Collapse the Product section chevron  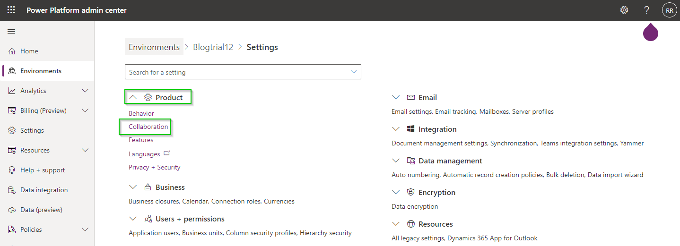pos(133,97)
